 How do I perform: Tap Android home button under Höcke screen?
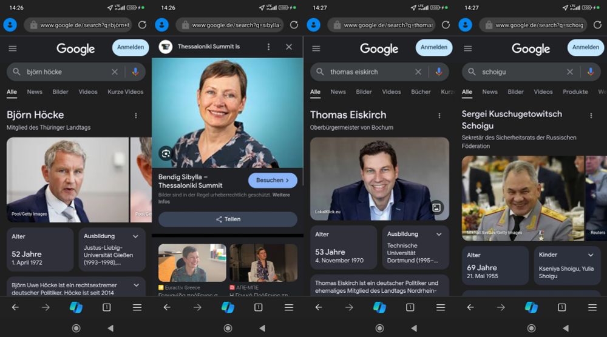76,328
